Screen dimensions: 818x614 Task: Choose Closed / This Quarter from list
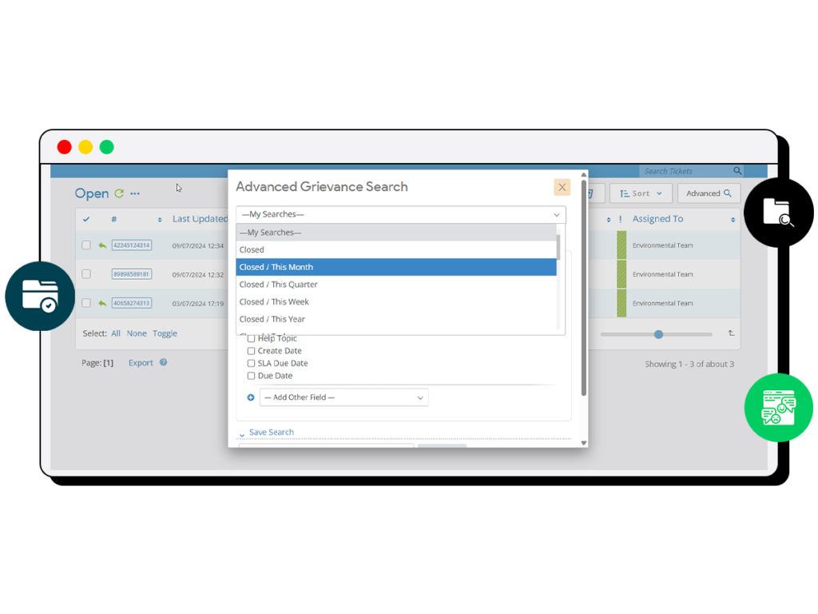(279, 285)
